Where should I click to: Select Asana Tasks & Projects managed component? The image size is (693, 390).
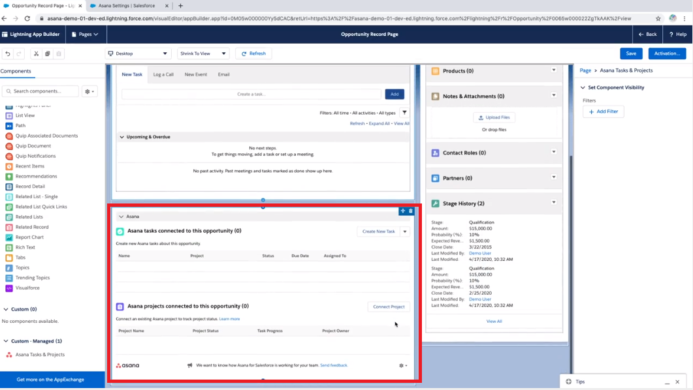(40, 355)
